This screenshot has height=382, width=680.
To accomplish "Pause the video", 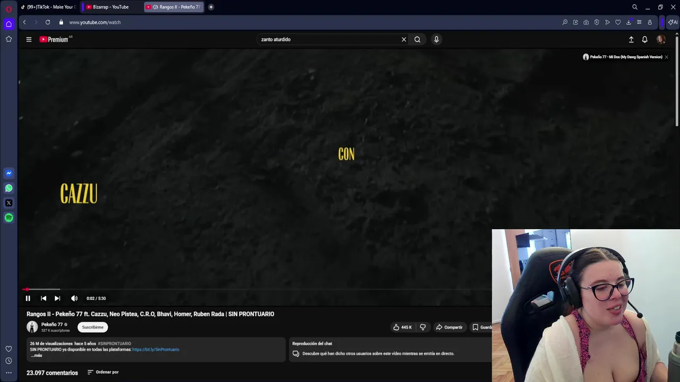I will [28, 298].
